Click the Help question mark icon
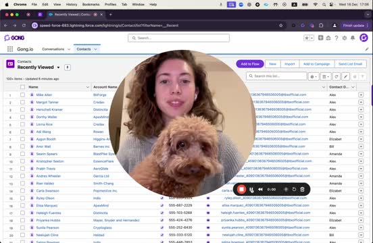Image resolution: width=373 pixels, height=243 pixels. click(x=337, y=38)
